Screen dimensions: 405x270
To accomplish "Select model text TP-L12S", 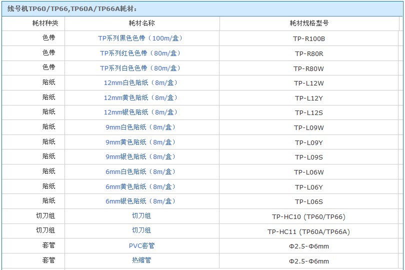I will coord(309,113).
